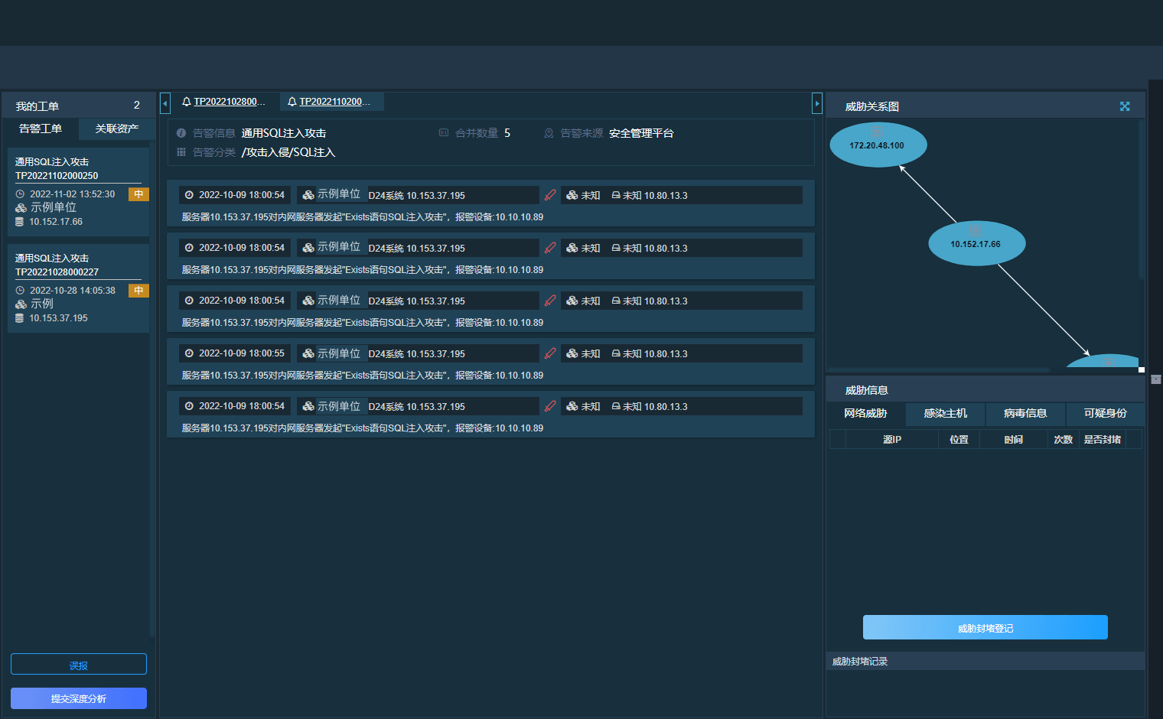Click the 威胁封堵记录 section header
1163x719 pixels.
tap(985, 661)
